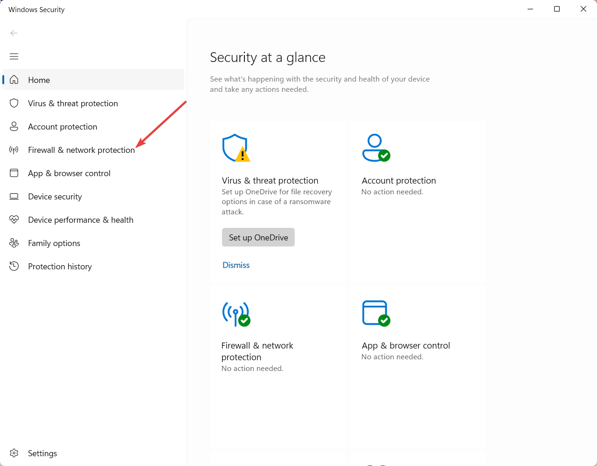Image resolution: width=597 pixels, height=466 pixels.
Task: Click the people icon for Family options
Action: click(14, 243)
